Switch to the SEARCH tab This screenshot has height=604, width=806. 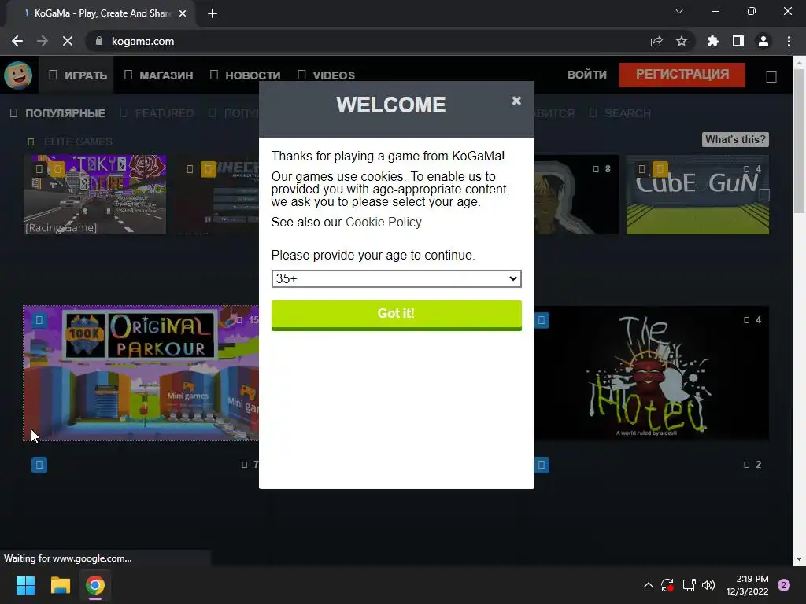(x=620, y=113)
